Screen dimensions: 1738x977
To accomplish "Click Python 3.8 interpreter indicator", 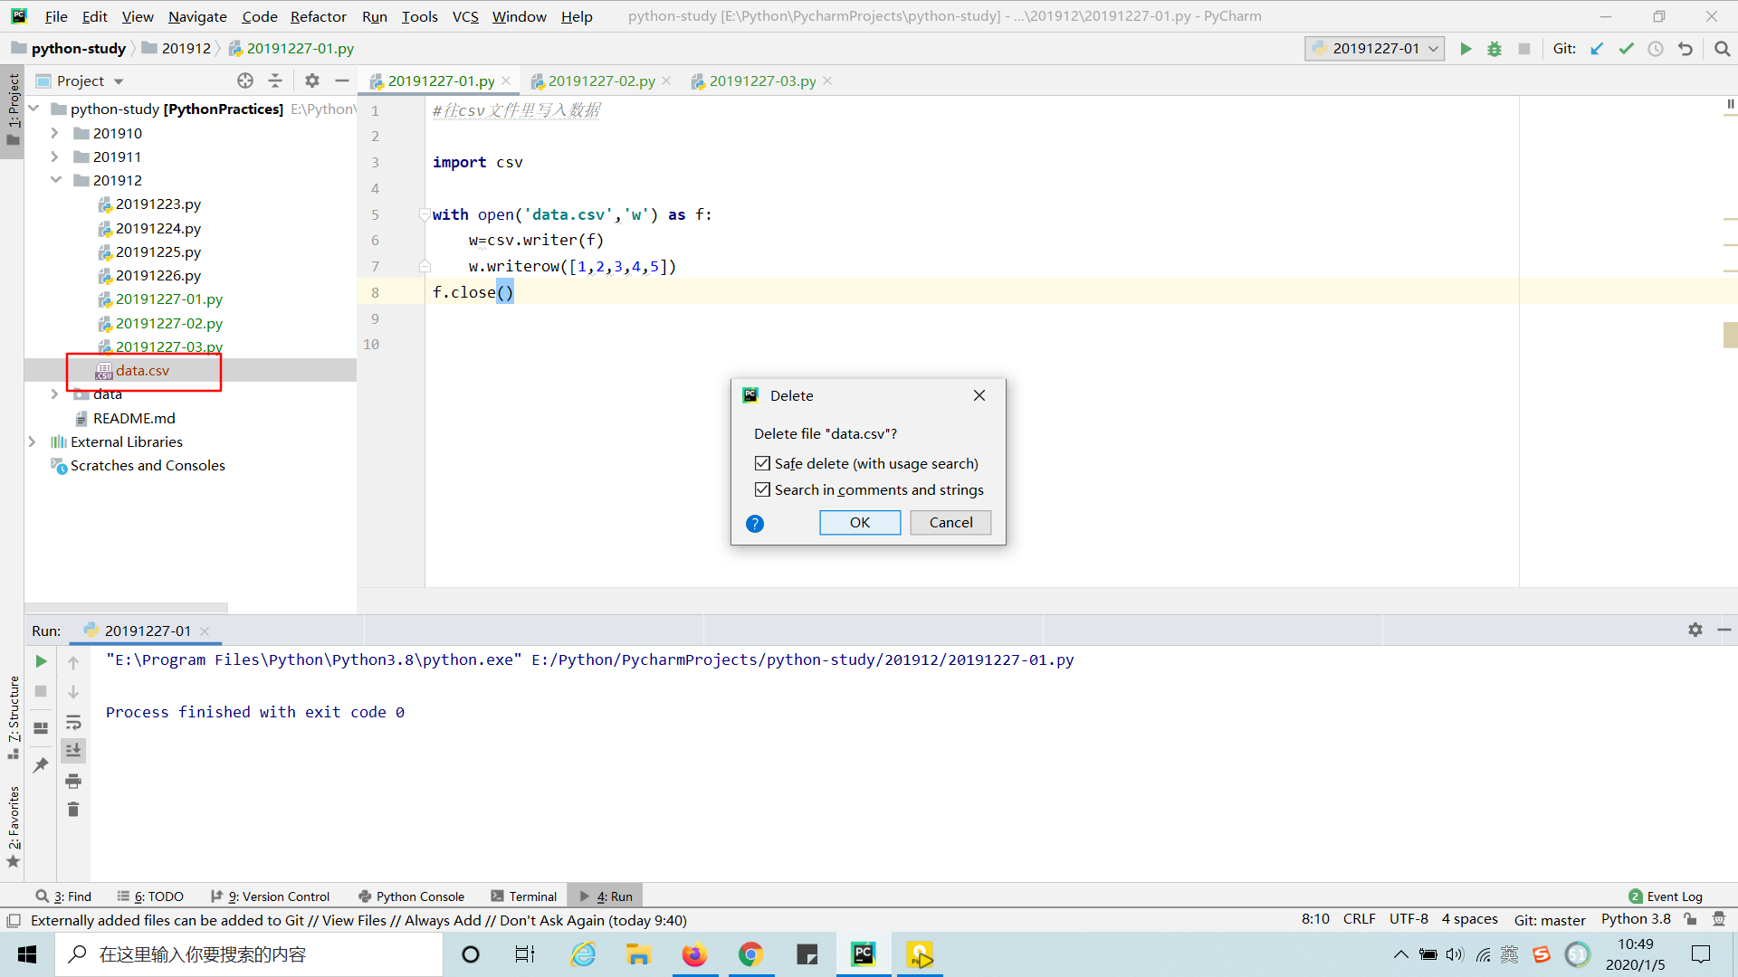I will click(1636, 919).
